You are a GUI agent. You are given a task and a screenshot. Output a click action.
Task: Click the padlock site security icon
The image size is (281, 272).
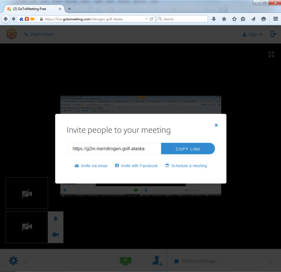pos(42,19)
